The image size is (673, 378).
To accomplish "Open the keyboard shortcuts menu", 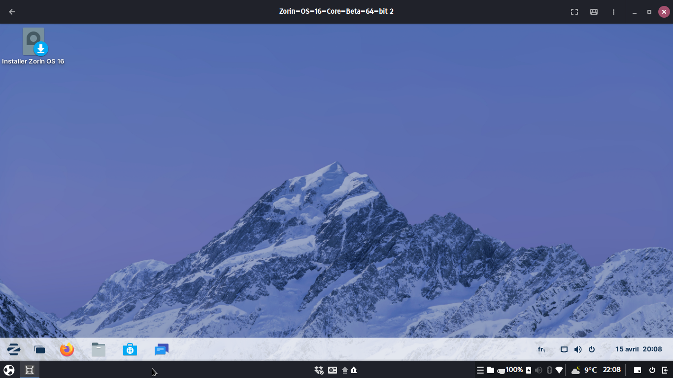I will click(x=594, y=12).
